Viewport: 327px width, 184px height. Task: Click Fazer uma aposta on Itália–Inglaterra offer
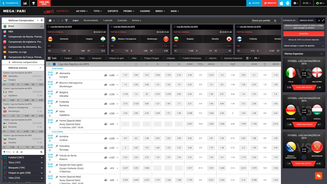304,87
